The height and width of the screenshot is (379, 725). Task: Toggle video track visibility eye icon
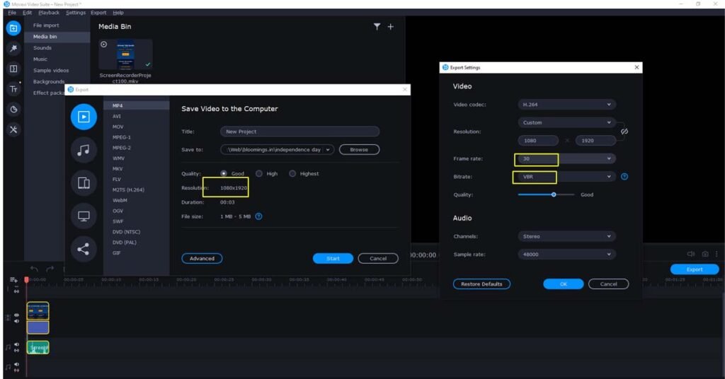(x=17, y=315)
